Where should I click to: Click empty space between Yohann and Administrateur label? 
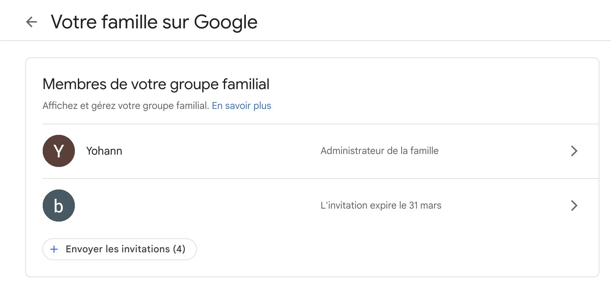pos(219,151)
